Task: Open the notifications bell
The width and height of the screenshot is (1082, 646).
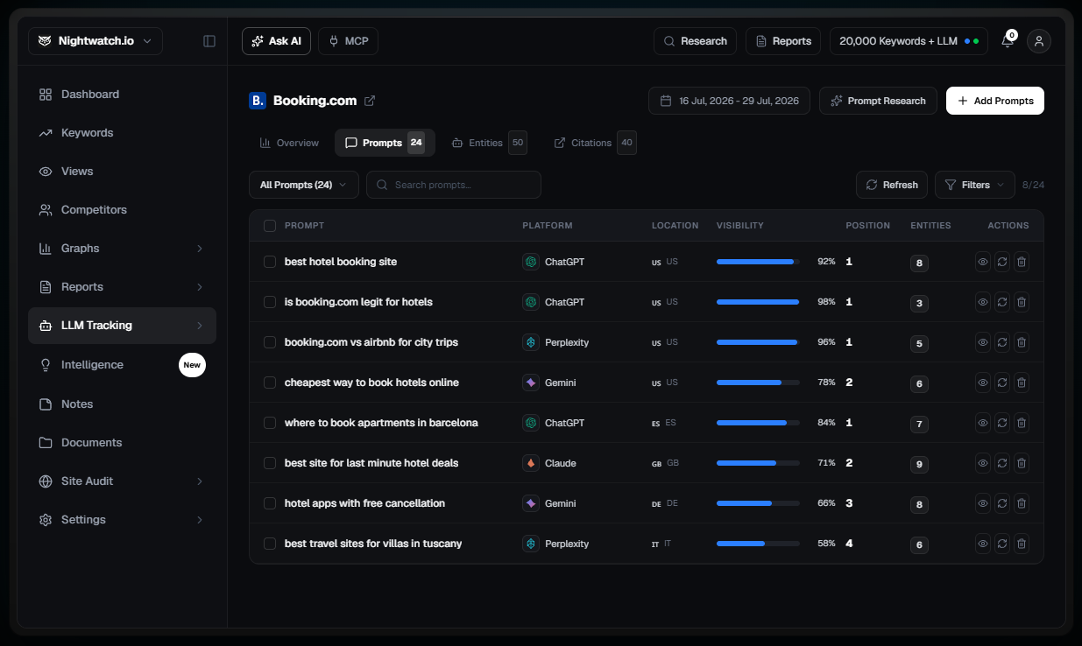Action: (x=1008, y=41)
